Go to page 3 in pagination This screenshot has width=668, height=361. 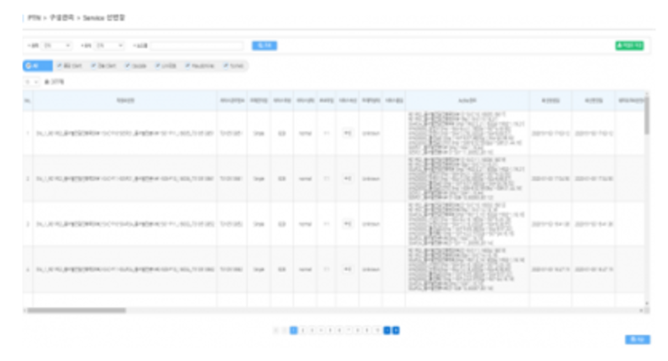[x=312, y=330]
